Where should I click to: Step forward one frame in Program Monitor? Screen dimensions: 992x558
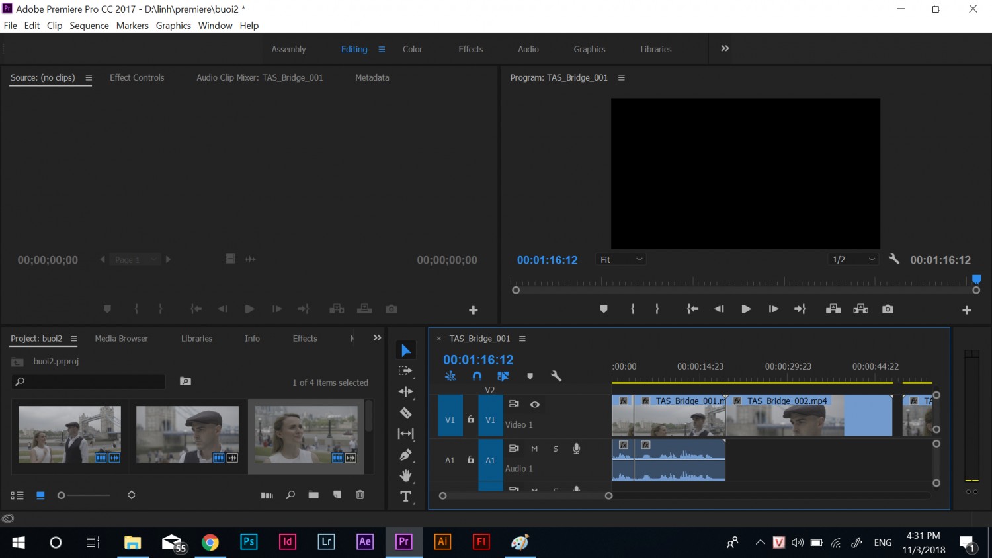coord(773,309)
